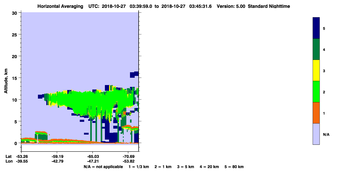This screenshot has height=174, width=340.
Task: Click the 'Lat' row label
Action: click(x=8, y=157)
